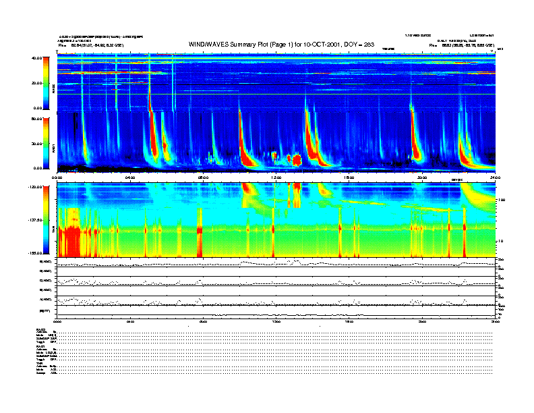The image size is (534, 413).
Task: Click the intense RAD1 burst near 10:00
Action: pos(245,150)
